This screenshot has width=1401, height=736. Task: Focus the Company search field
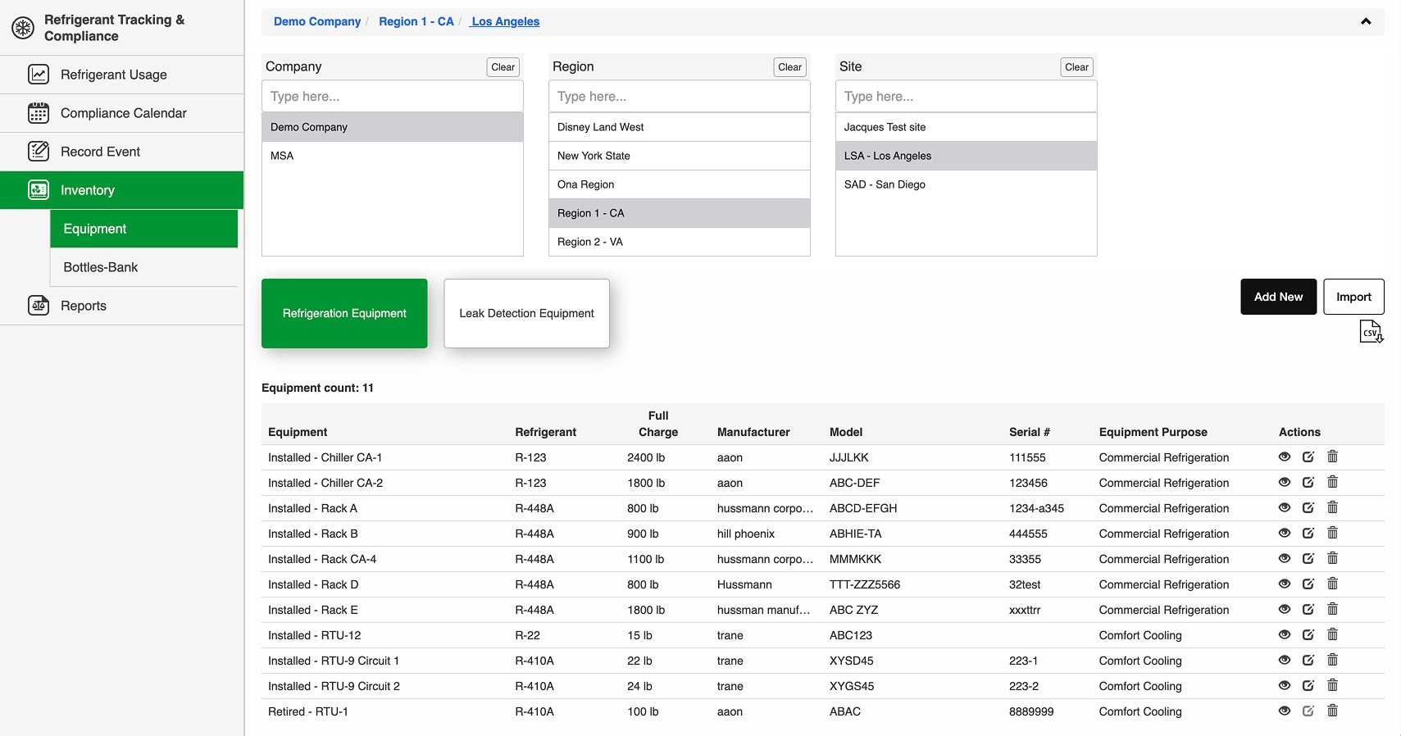pos(393,96)
